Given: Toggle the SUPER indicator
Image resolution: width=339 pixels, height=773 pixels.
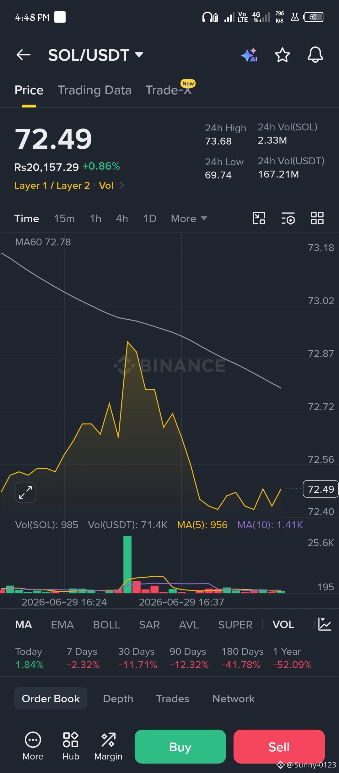Looking at the screenshot, I should point(235,624).
